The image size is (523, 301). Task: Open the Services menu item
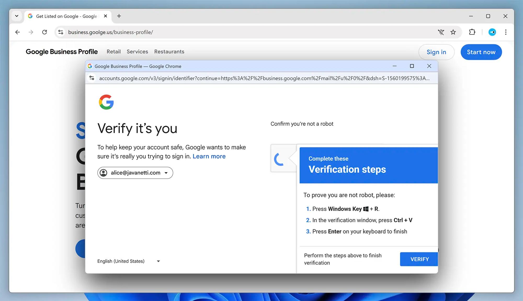click(x=137, y=52)
